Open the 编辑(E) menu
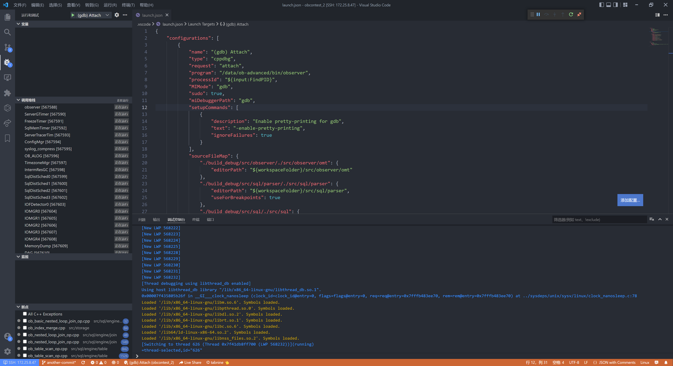The height and width of the screenshot is (366, 673). click(37, 5)
